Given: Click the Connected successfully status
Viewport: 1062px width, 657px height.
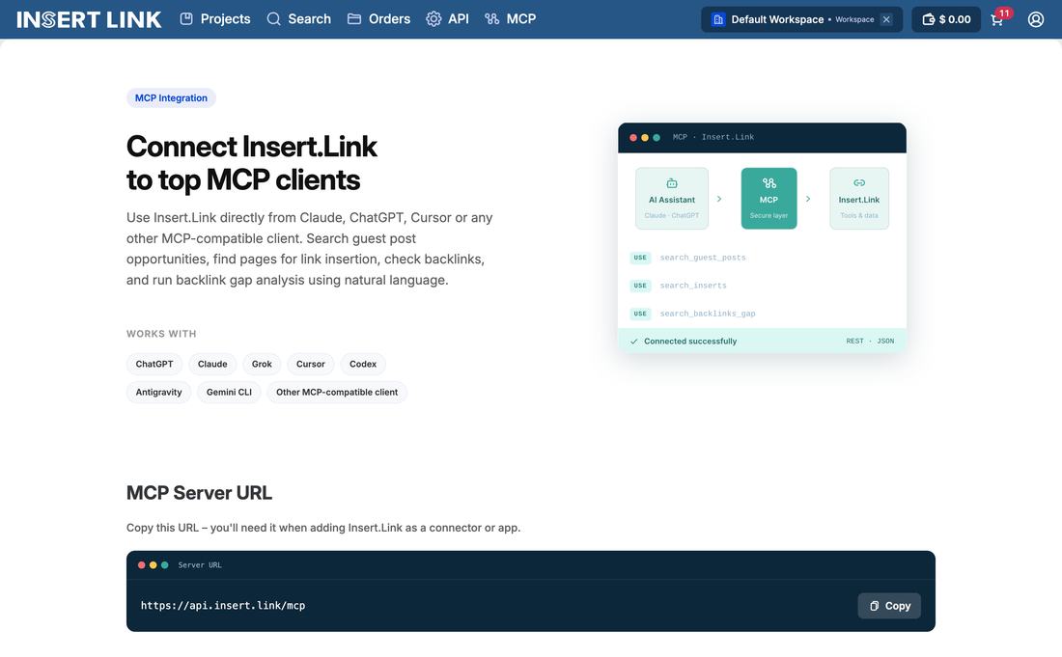Looking at the screenshot, I should (x=690, y=342).
